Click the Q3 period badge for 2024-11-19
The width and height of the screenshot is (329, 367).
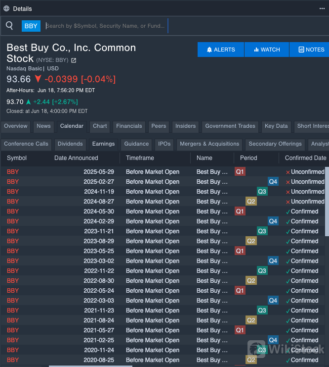point(262,192)
